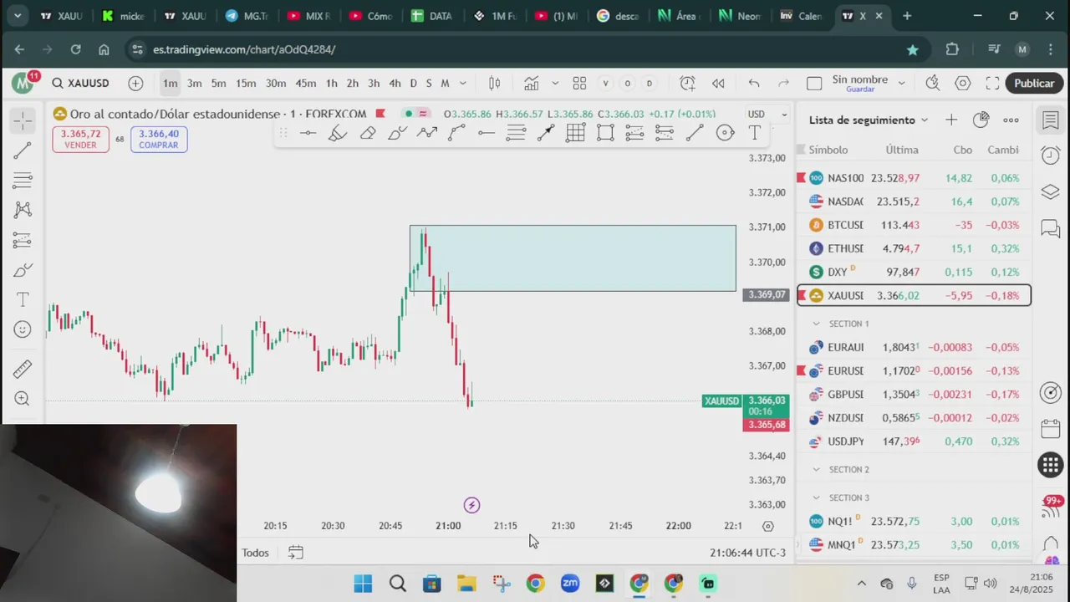
Task: Open the alerts panel in right sidebar
Action: pos(1050,156)
